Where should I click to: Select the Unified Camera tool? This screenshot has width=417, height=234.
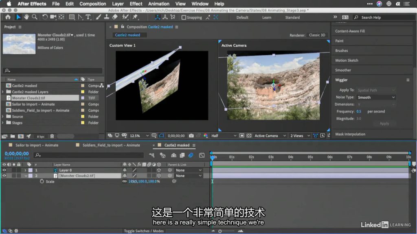(x=53, y=17)
